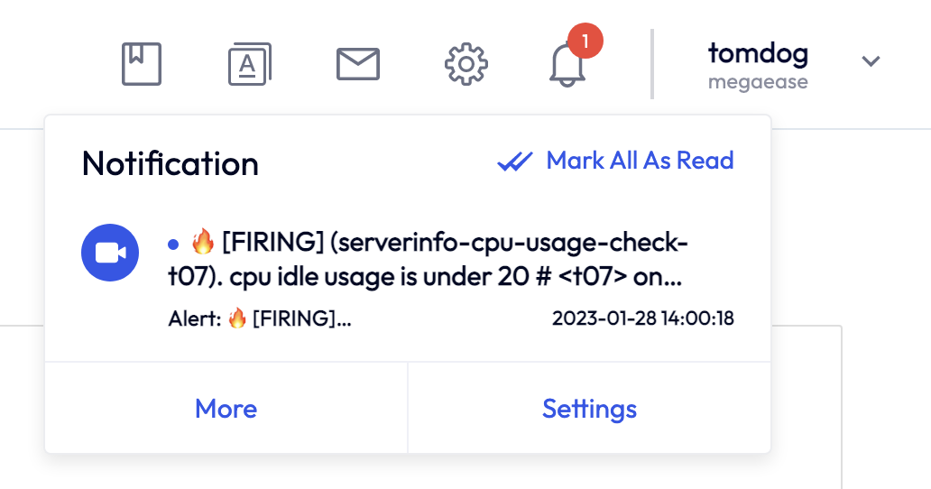Screen dimensions: 931x489
Task: Open notification Settings in panel footer
Action: pyautogui.click(x=589, y=409)
